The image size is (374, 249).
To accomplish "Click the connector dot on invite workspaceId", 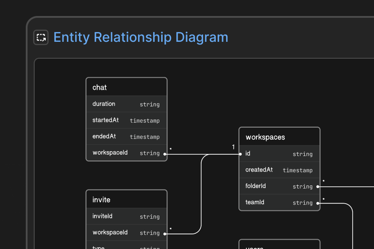I will pyautogui.click(x=165, y=234).
